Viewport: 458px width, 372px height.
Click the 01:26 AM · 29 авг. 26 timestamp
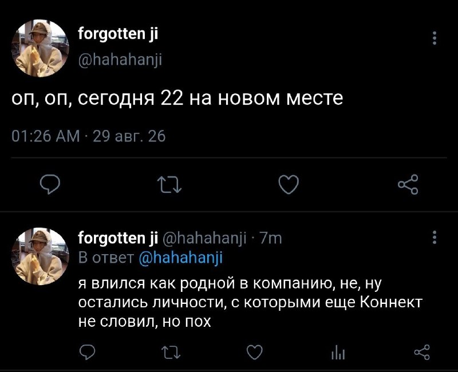[x=89, y=136]
